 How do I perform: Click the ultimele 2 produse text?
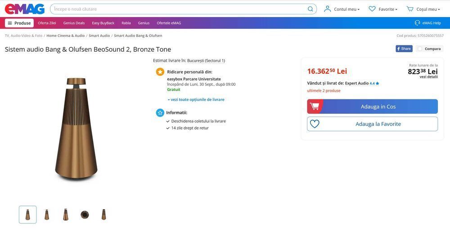pyautogui.click(x=324, y=90)
